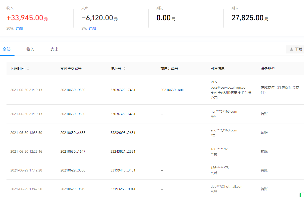Click 流水号 33036322...7461

coord(123,90)
